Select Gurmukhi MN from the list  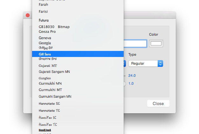pyautogui.click(x=50, y=83)
